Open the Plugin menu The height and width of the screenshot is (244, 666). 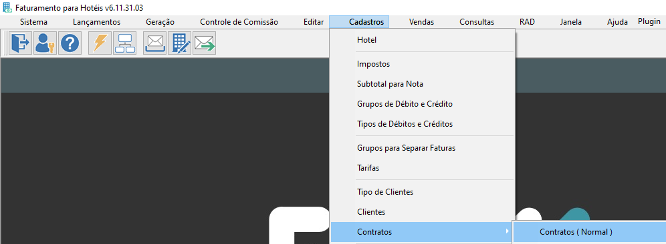pyautogui.click(x=649, y=21)
